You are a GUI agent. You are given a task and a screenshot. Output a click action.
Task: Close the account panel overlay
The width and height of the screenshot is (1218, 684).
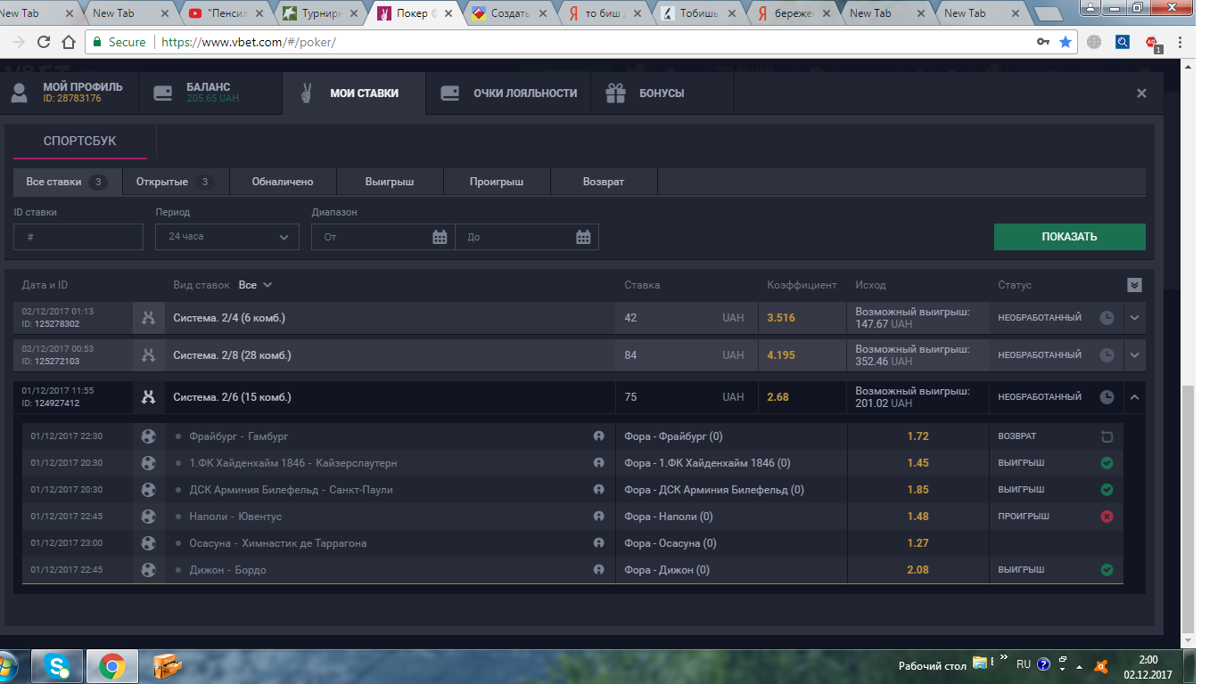(x=1141, y=94)
